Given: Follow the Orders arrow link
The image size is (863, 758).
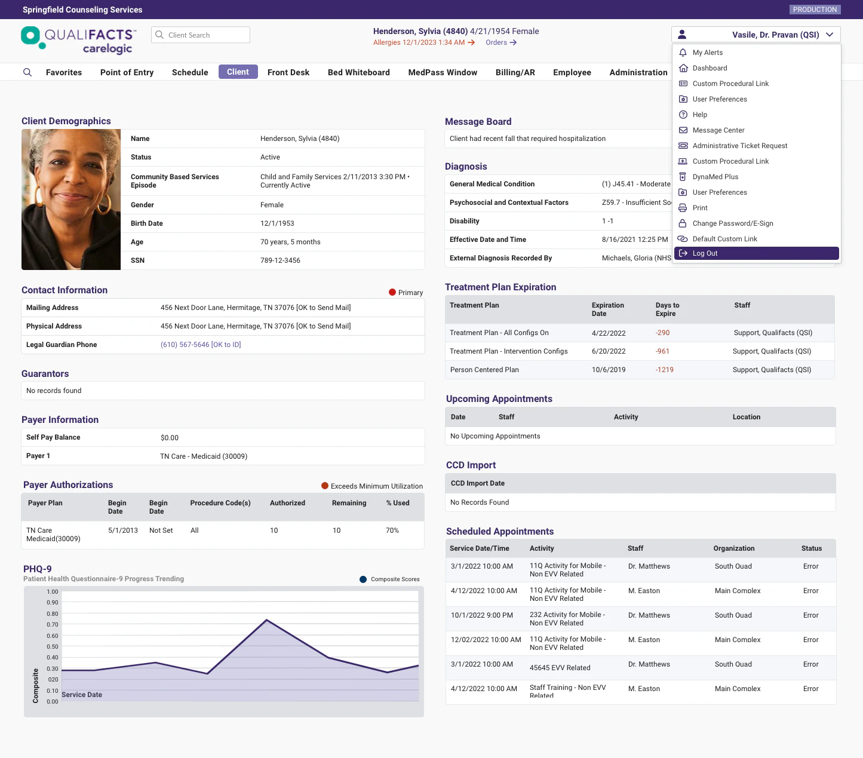Looking at the screenshot, I should pos(500,42).
